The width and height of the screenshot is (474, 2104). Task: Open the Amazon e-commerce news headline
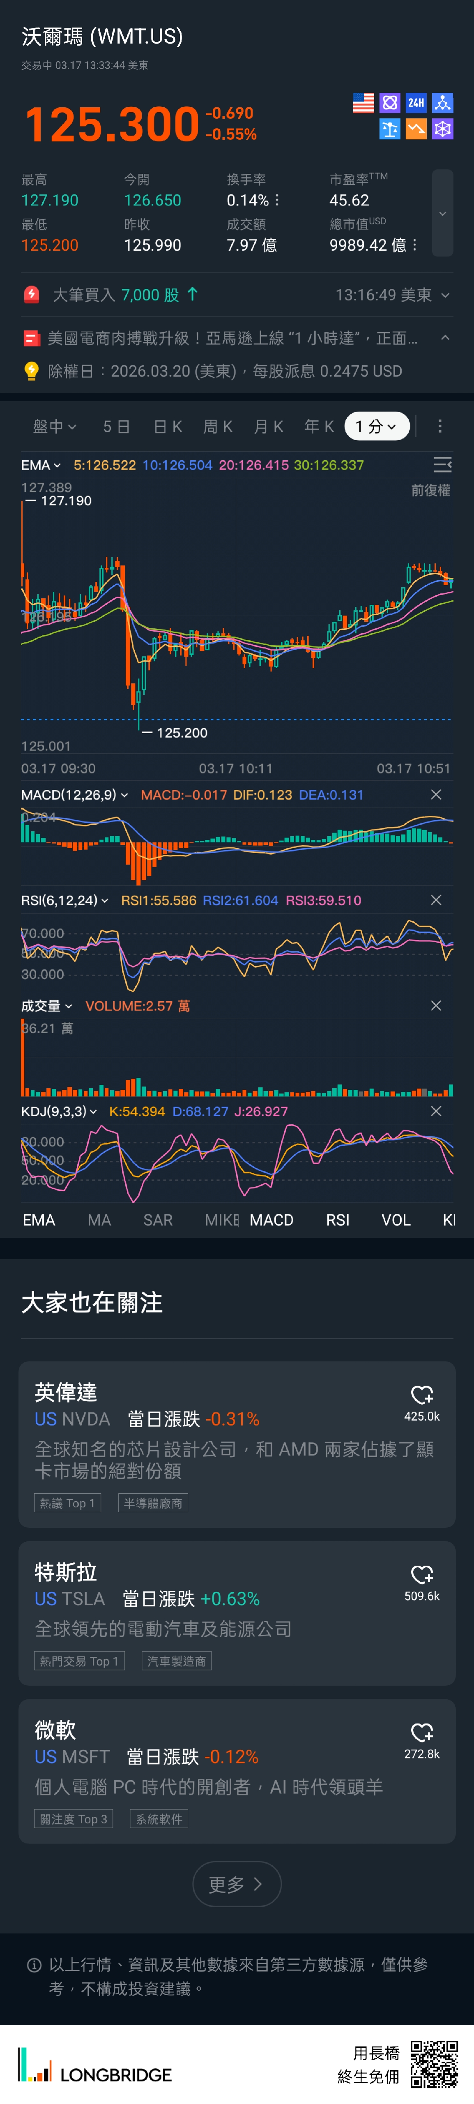[x=232, y=338]
